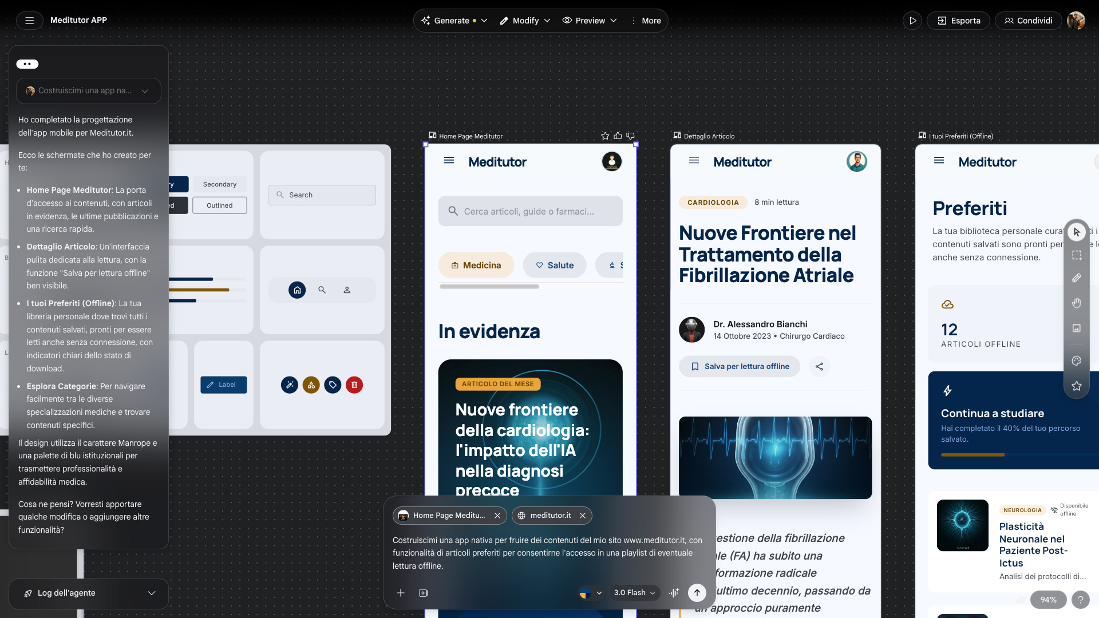
Task: Activate the hand pan tool
Action: [1077, 303]
